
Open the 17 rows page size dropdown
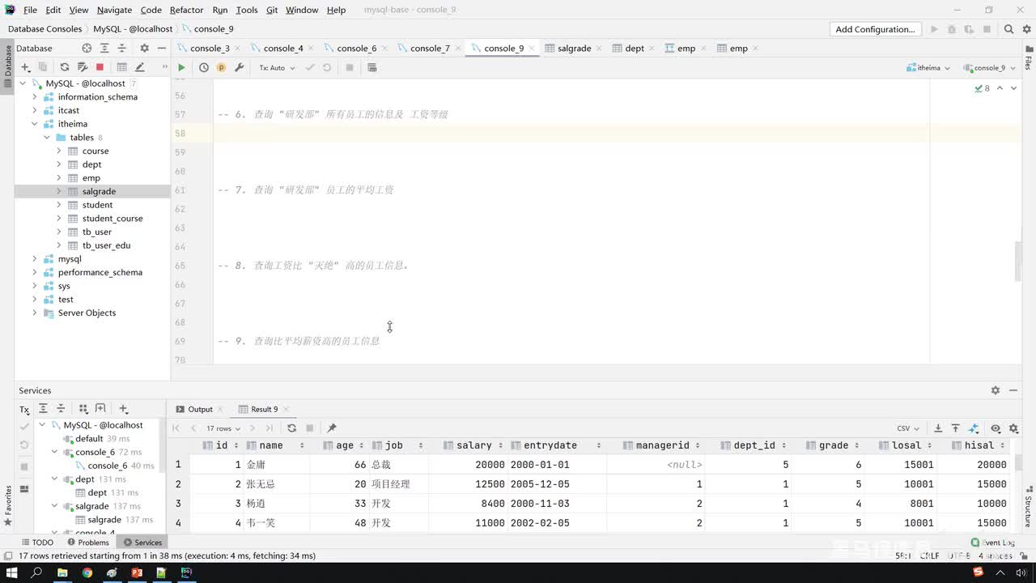[223, 428]
